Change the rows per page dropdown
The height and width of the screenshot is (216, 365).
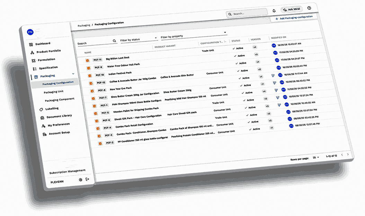[316, 158]
